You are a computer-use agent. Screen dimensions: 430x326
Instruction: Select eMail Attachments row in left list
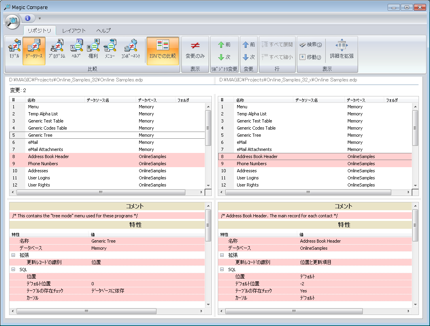click(107, 149)
